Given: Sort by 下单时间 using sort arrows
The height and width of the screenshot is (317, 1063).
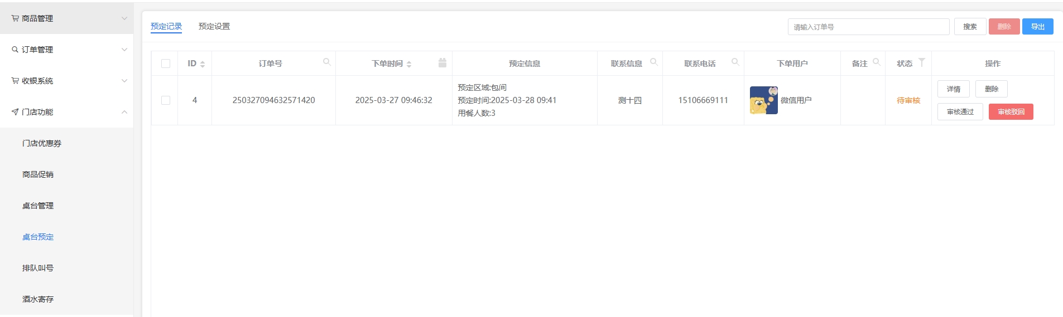Looking at the screenshot, I should point(409,64).
